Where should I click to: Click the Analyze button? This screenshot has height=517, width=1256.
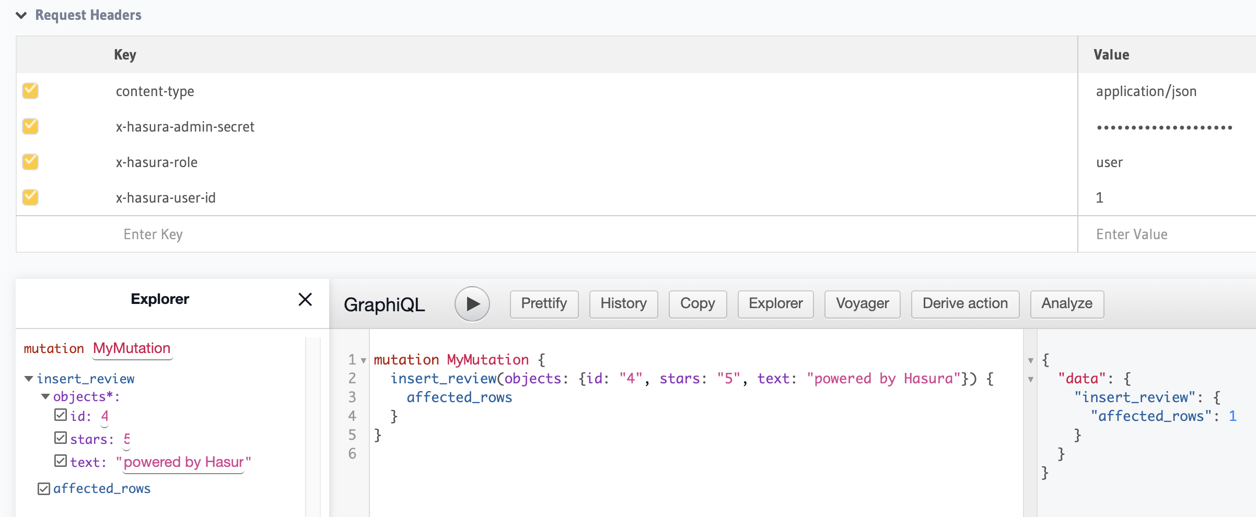coord(1067,304)
